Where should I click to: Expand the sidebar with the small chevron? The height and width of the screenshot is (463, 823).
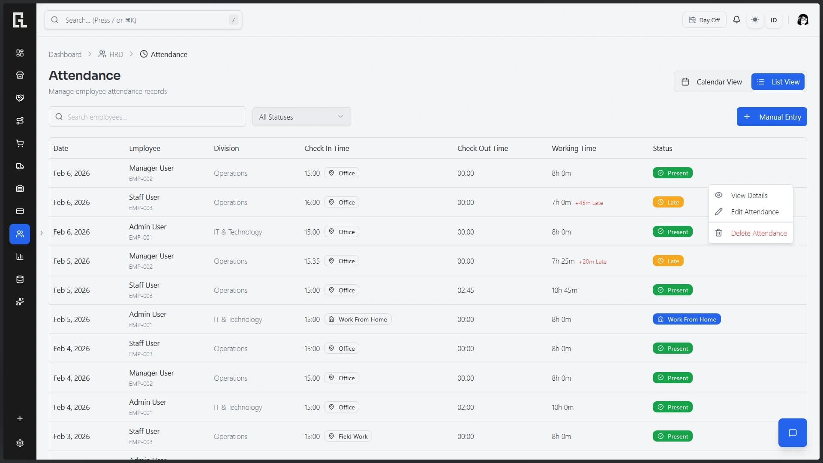[42, 233]
